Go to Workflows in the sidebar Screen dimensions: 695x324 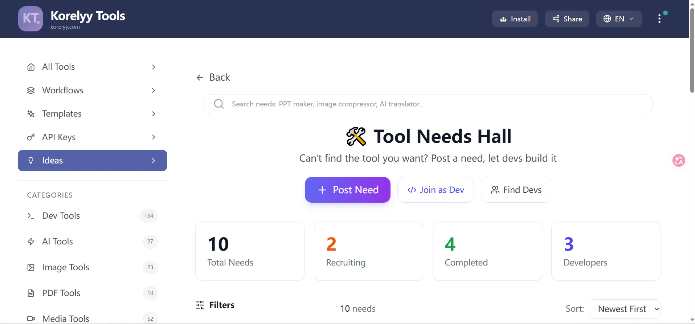(93, 90)
